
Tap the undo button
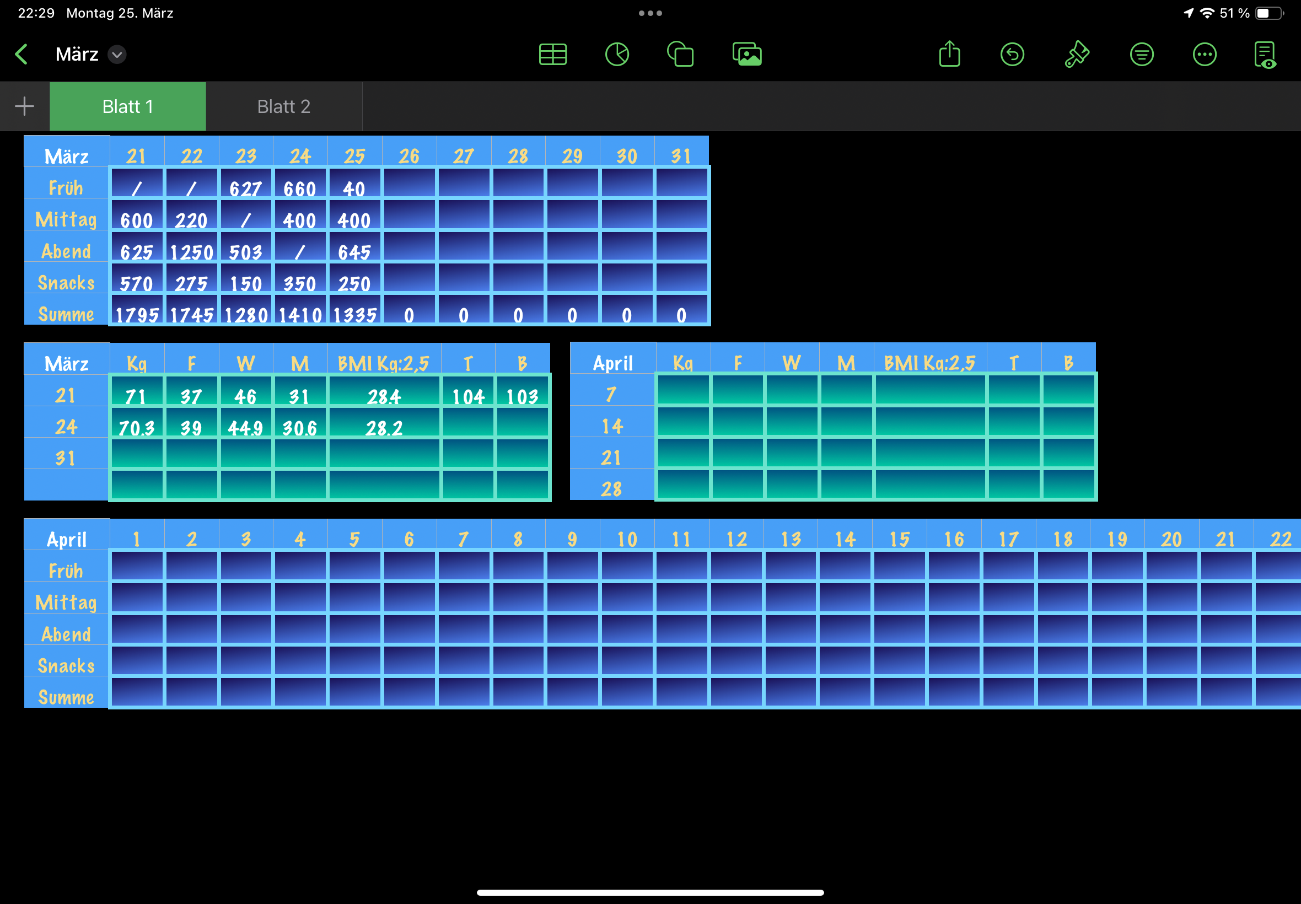pos(1012,55)
